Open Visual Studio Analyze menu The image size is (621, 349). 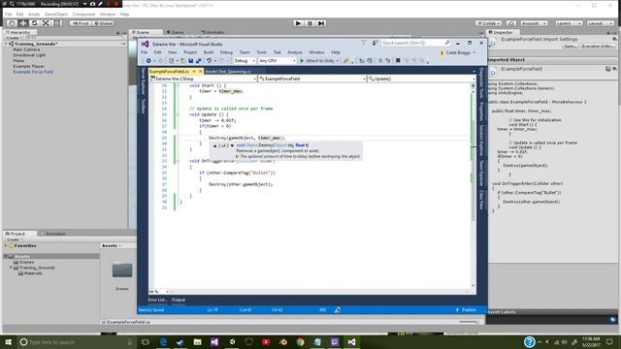295,52
